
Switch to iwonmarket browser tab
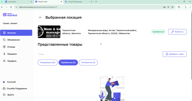(18, 2)
